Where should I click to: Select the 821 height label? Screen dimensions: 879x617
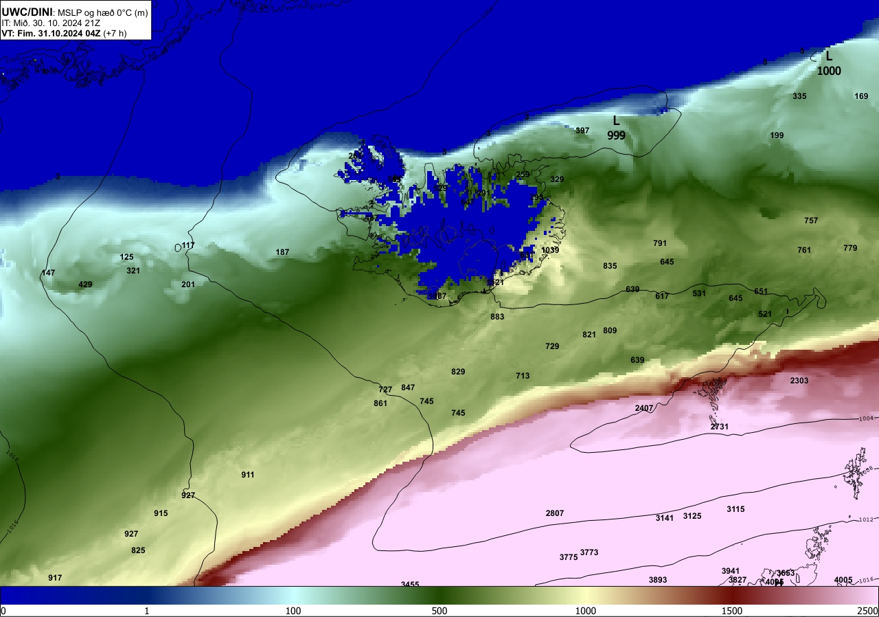pos(589,335)
